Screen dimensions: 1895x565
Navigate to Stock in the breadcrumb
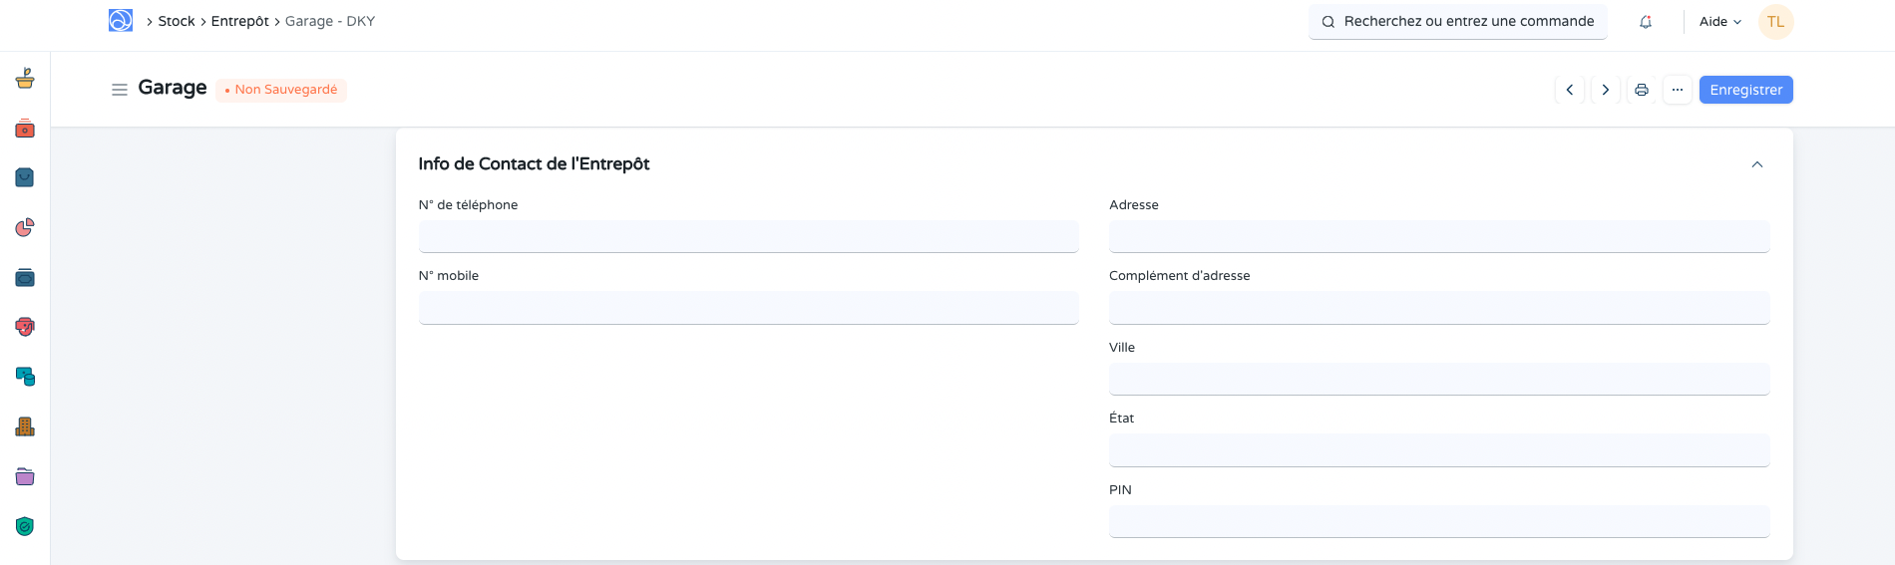coord(177,21)
